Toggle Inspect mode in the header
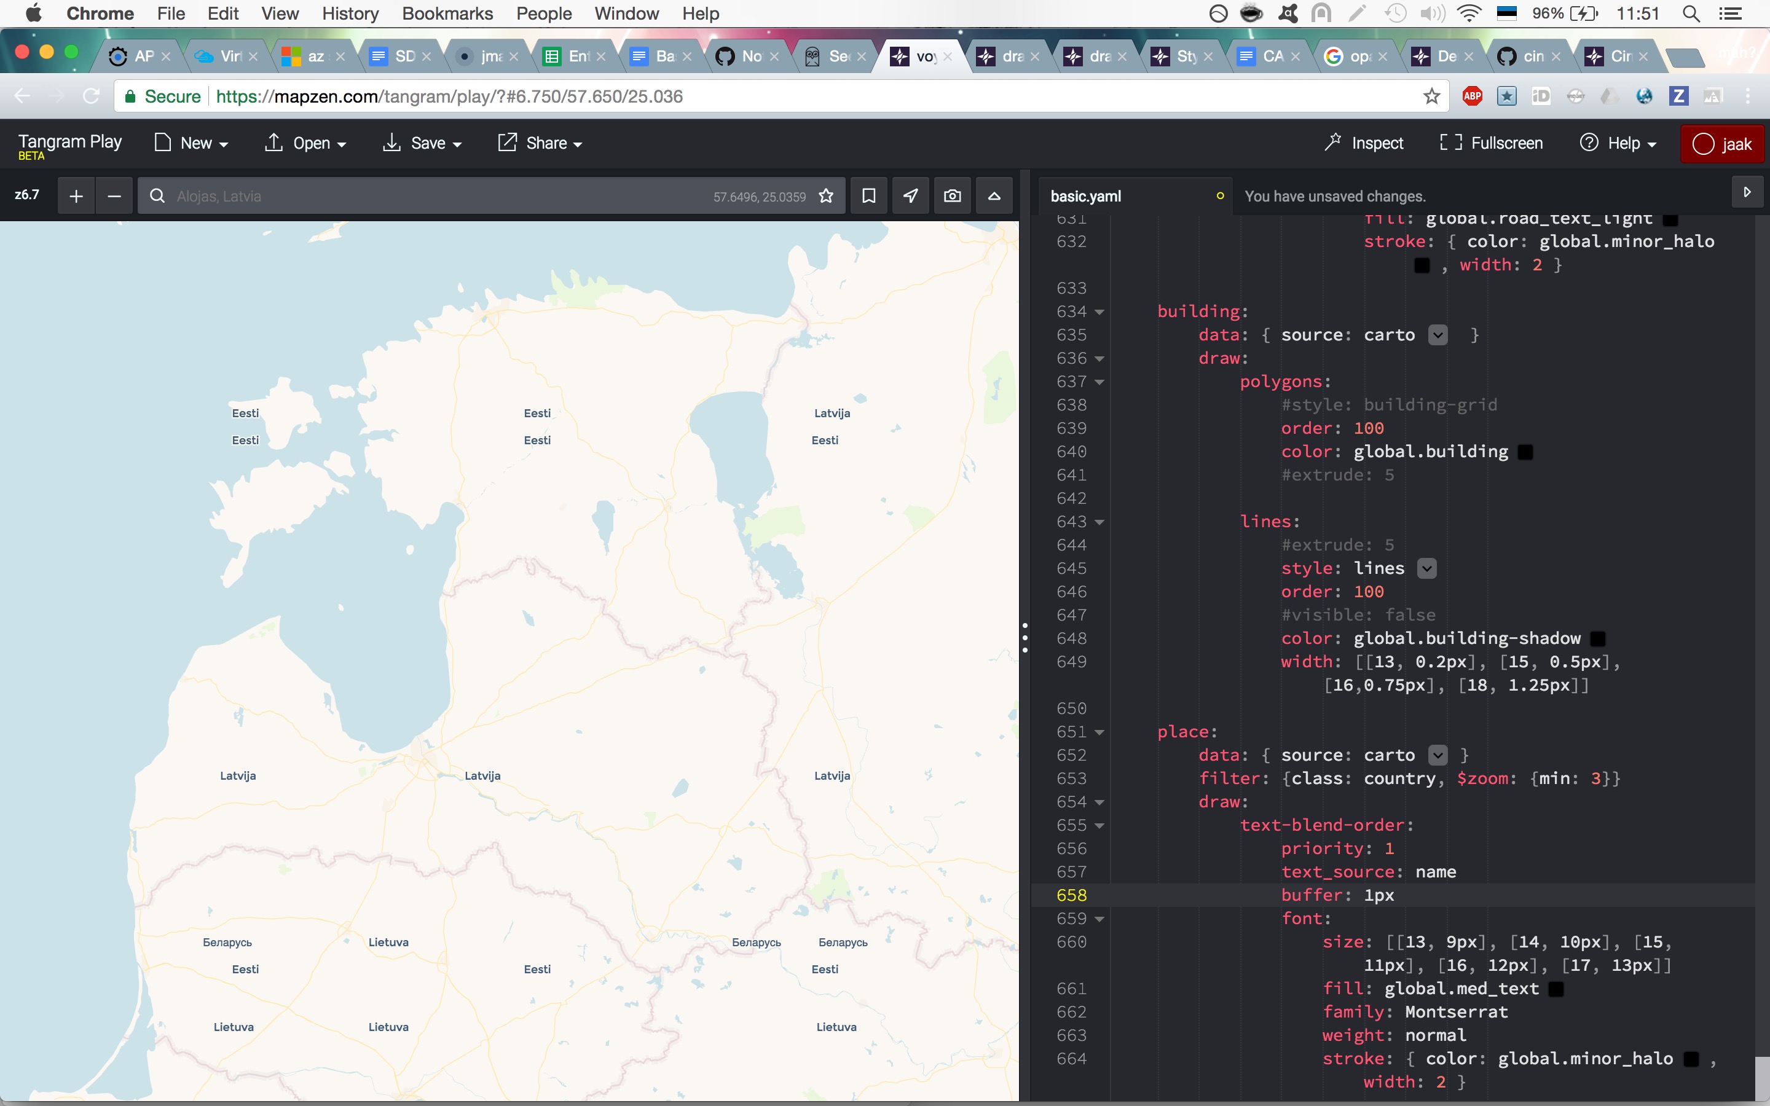Image resolution: width=1770 pixels, height=1106 pixels. click(1364, 143)
